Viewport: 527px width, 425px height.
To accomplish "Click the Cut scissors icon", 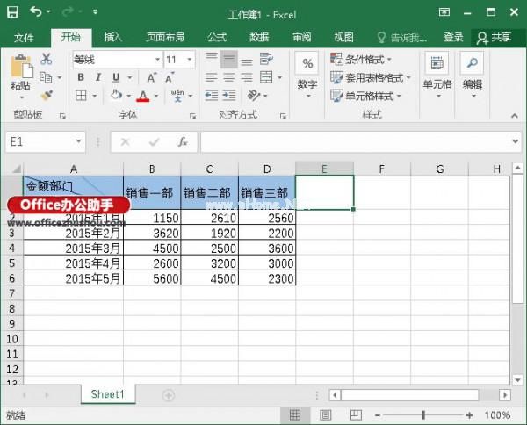I will coord(46,60).
